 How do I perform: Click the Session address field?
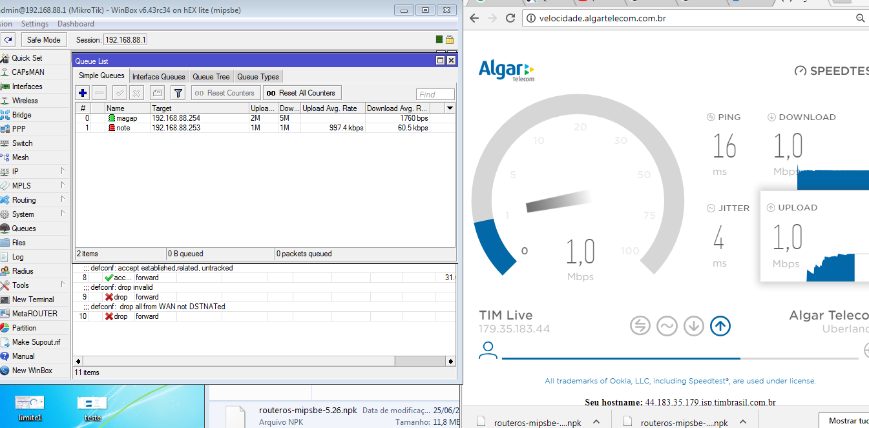(126, 40)
